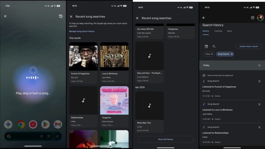This screenshot has height=149, width=265.
Task: Dismiss the Today section
Action: (x=259, y=65)
